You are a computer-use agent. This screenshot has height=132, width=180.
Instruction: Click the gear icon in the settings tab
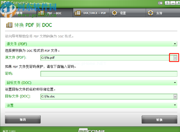click(x=114, y=13)
